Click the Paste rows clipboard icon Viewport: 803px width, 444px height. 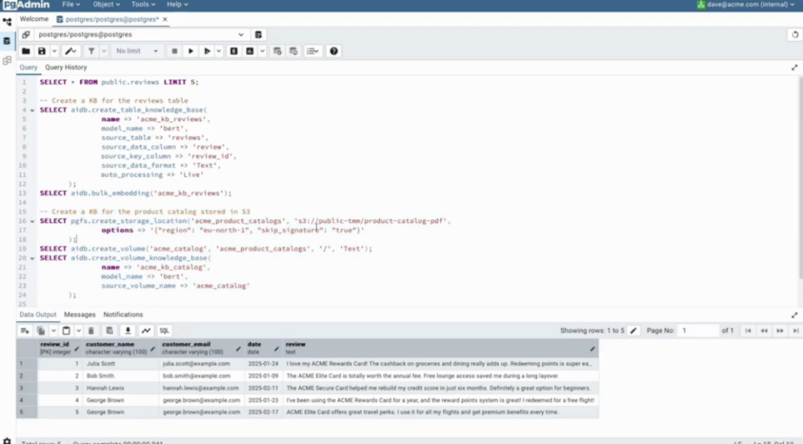(x=66, y=331)
